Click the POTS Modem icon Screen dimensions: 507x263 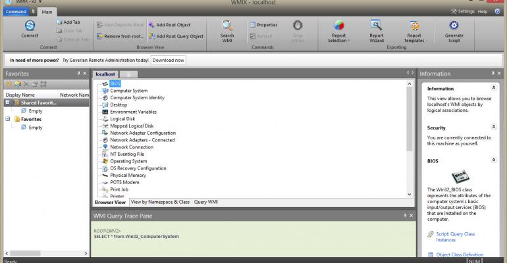(105, 182)
